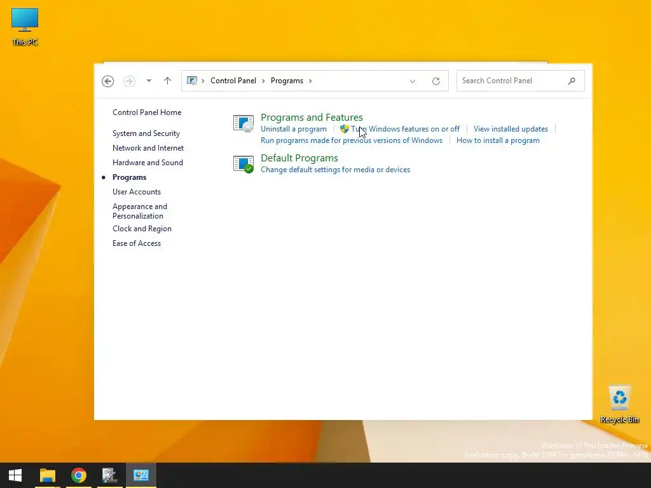651x488 pixels.
Task: Click the Control Panel taskbar button
Action: click(140, 475)
